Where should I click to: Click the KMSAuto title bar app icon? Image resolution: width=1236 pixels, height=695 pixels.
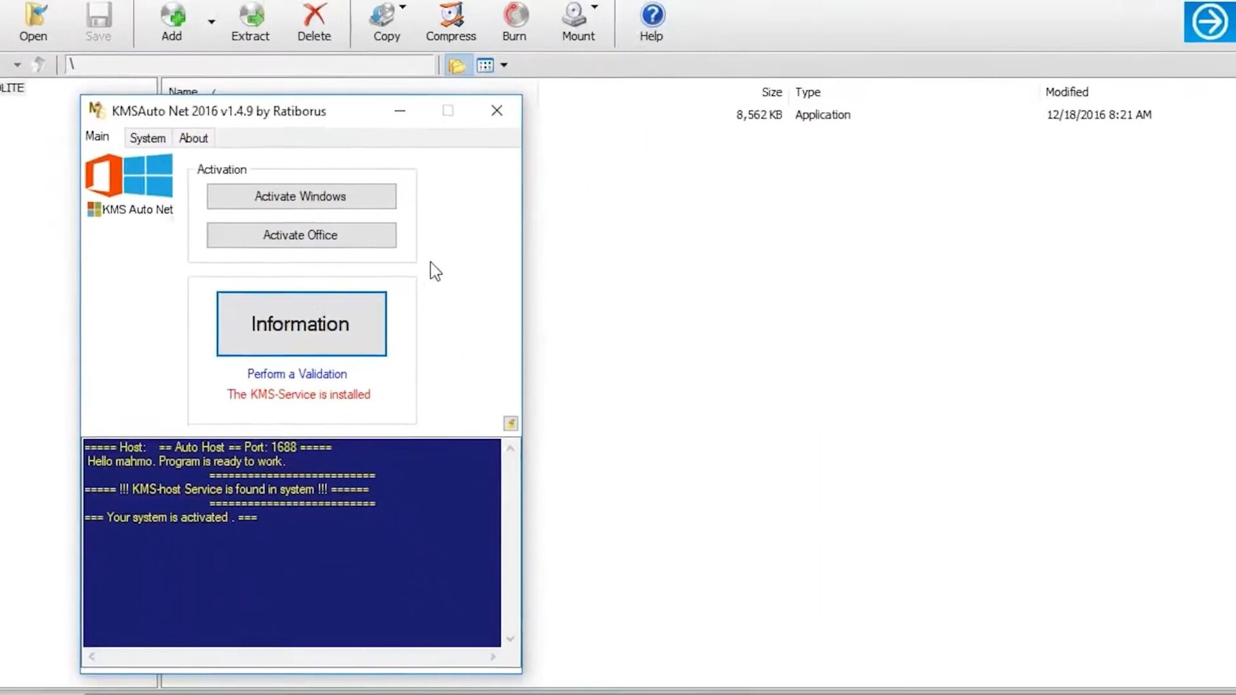pyautogui.click(x=96, y=111)
